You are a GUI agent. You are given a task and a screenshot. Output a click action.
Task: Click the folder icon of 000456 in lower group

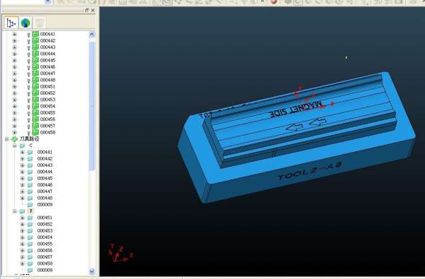click(30, 251)
